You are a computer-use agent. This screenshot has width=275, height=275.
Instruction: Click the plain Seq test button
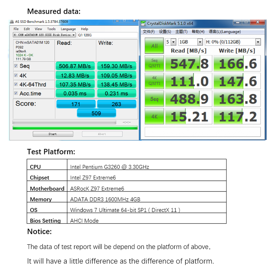(154, 99)
